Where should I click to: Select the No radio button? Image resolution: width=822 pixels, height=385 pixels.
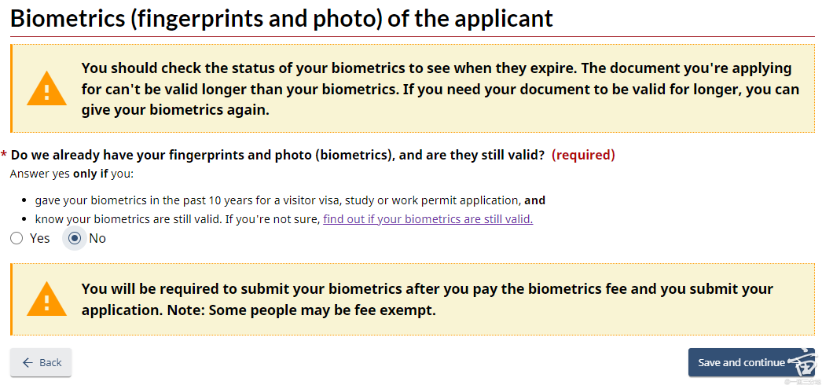[x=75, y=238]
